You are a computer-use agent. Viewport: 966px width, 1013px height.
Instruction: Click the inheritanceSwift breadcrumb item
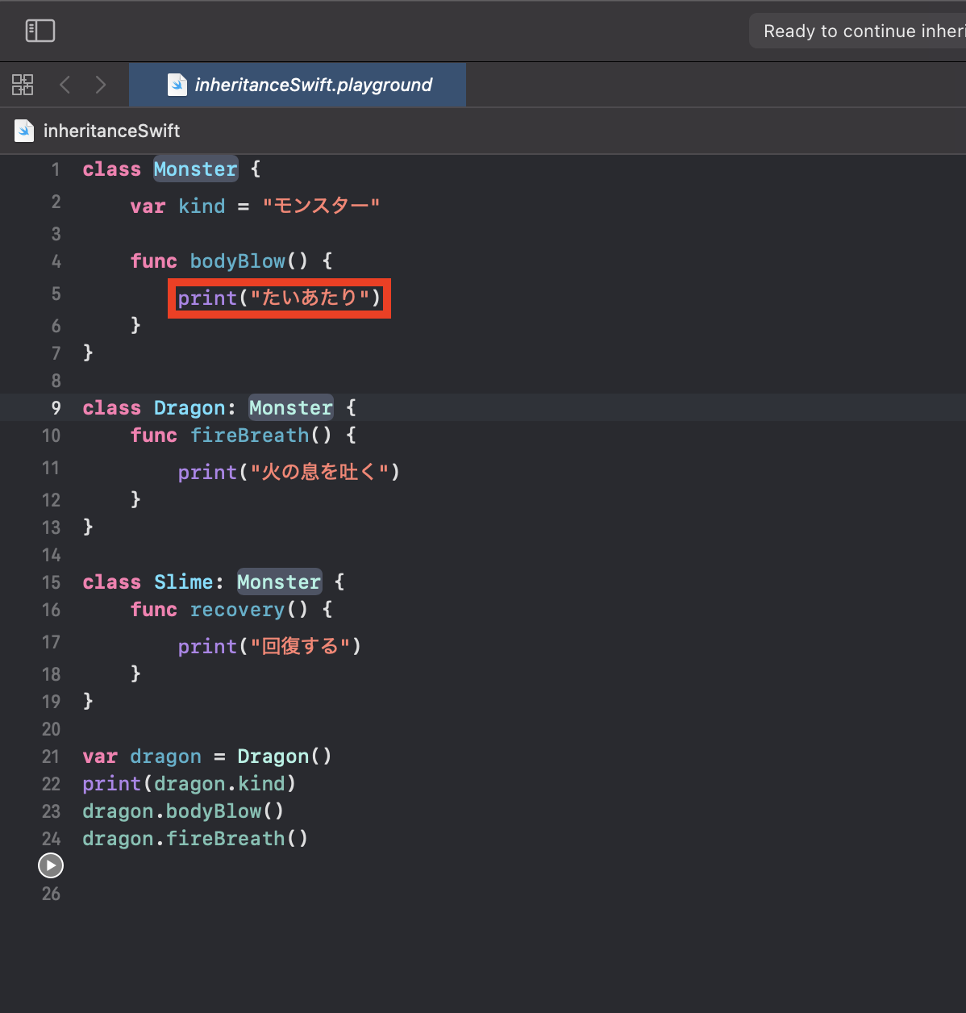111,131
